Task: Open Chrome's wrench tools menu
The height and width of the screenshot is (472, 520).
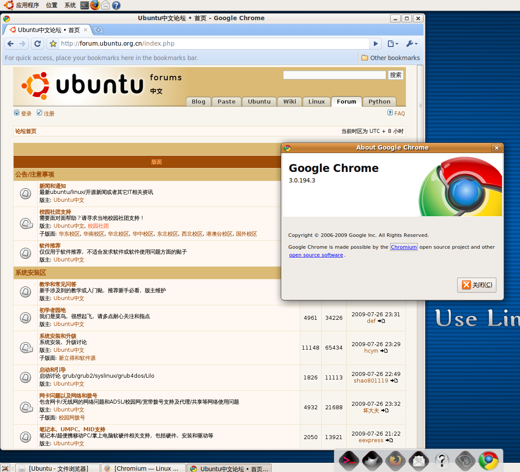Action: coord(412,43)
